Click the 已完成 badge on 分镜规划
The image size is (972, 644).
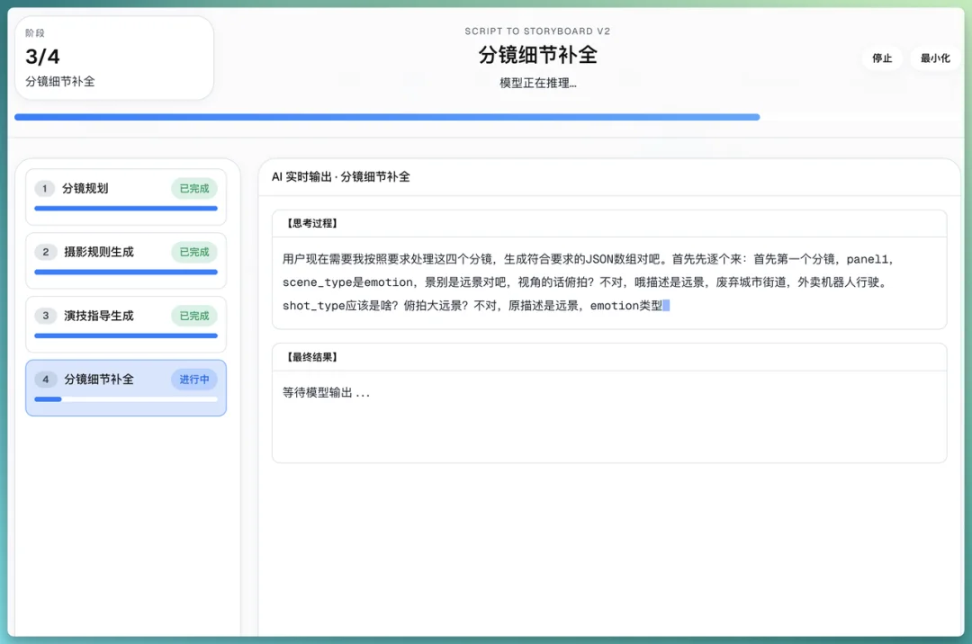[x=194, y=189]
